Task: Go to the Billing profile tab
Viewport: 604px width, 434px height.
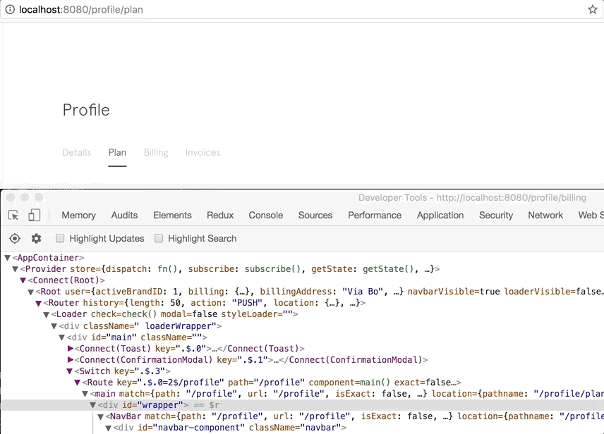Action: pyautogui.click(x=156, y=152)
